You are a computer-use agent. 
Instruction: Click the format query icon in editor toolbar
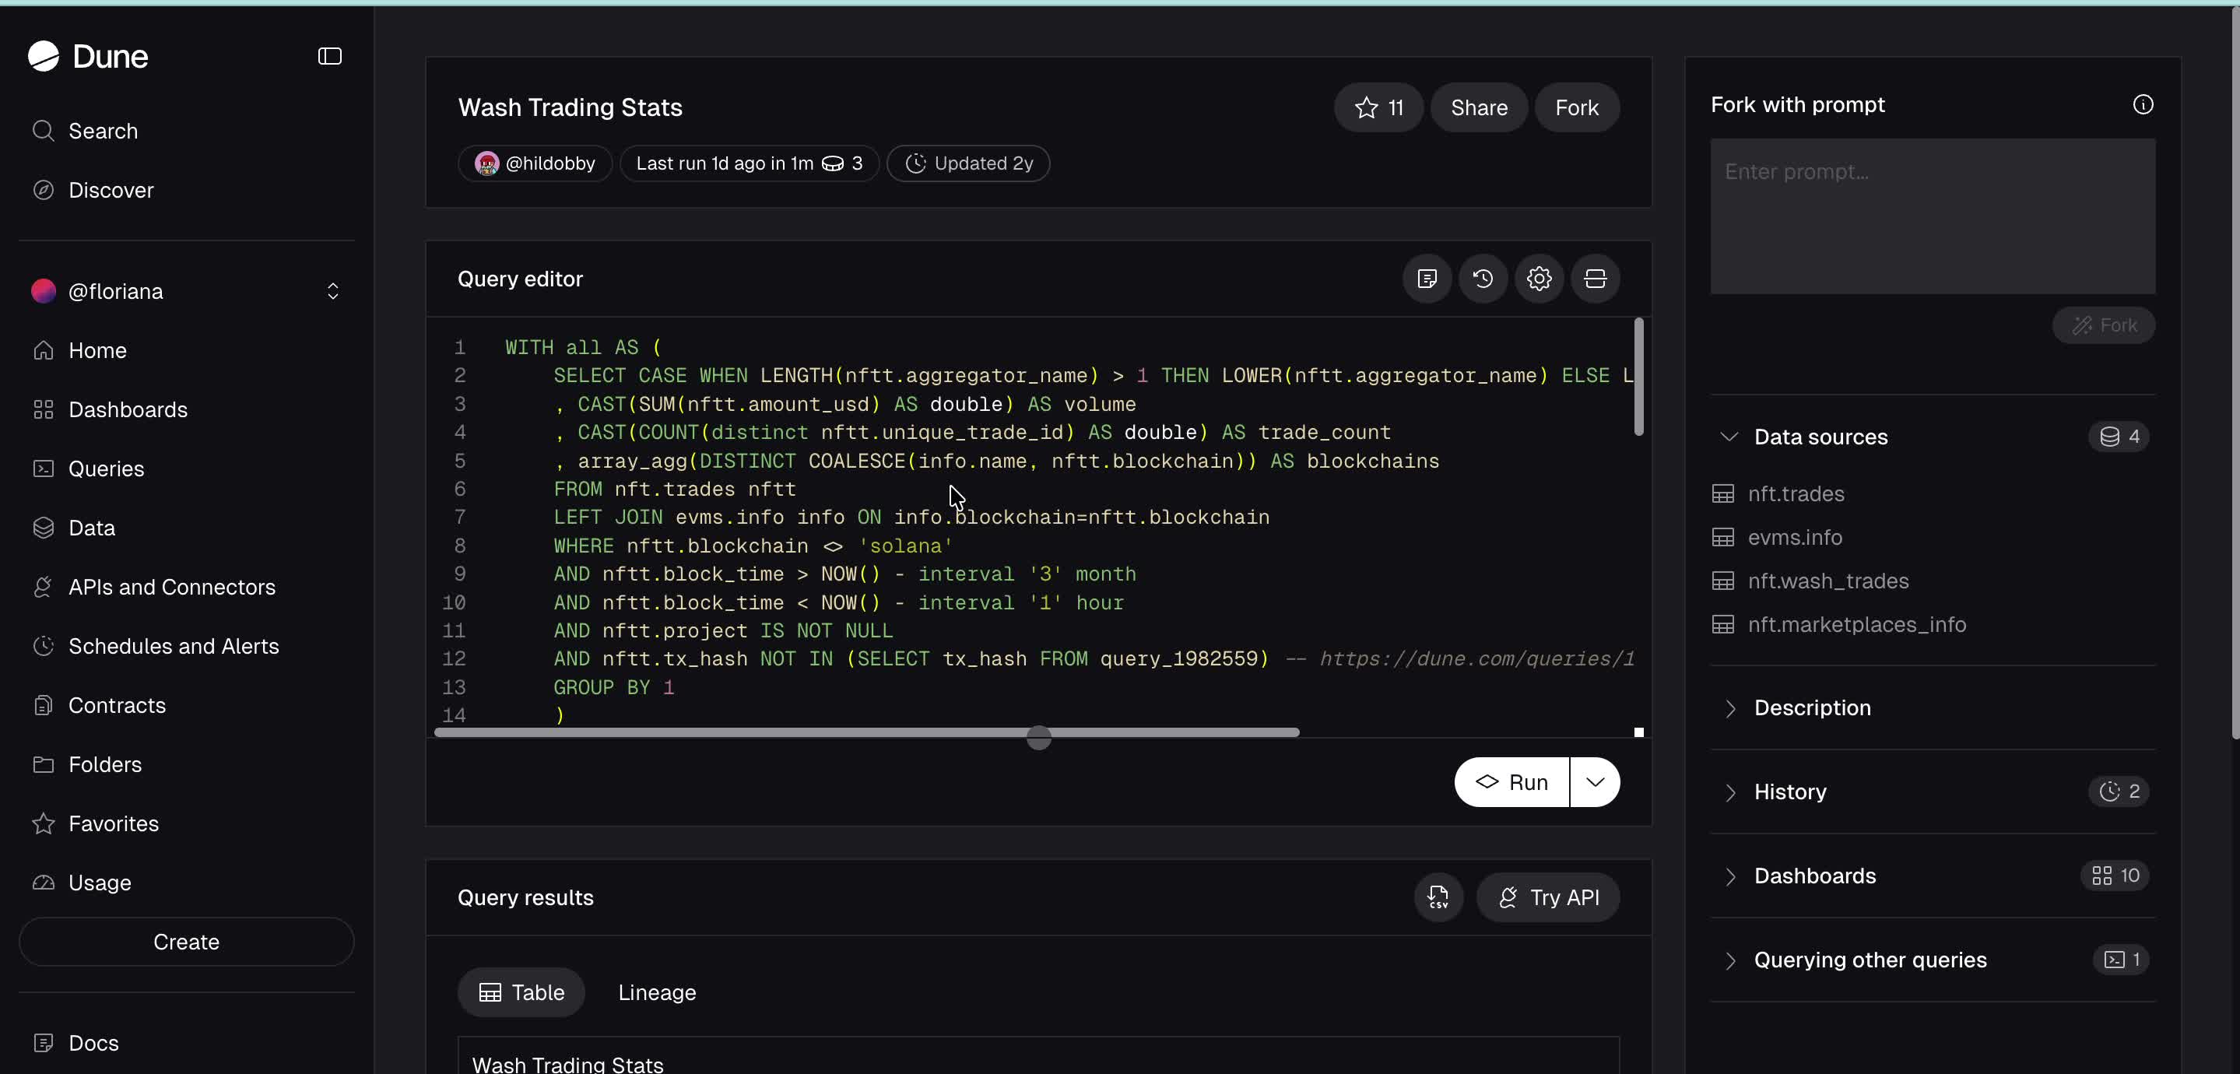pos(1427,279)
